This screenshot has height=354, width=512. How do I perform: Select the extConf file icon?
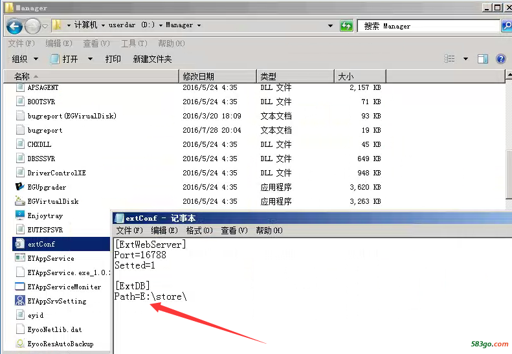point(20,243)
